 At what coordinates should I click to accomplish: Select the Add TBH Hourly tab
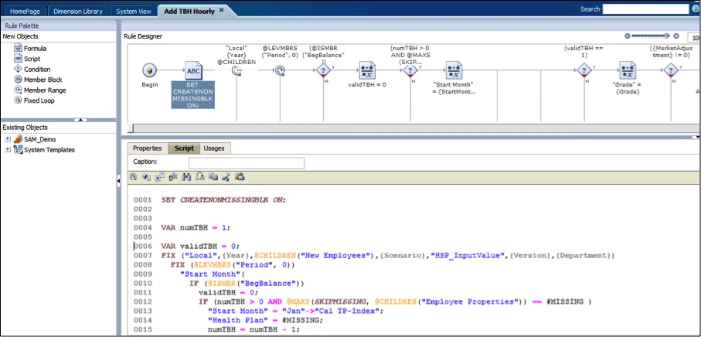click(x=189, y=11)
